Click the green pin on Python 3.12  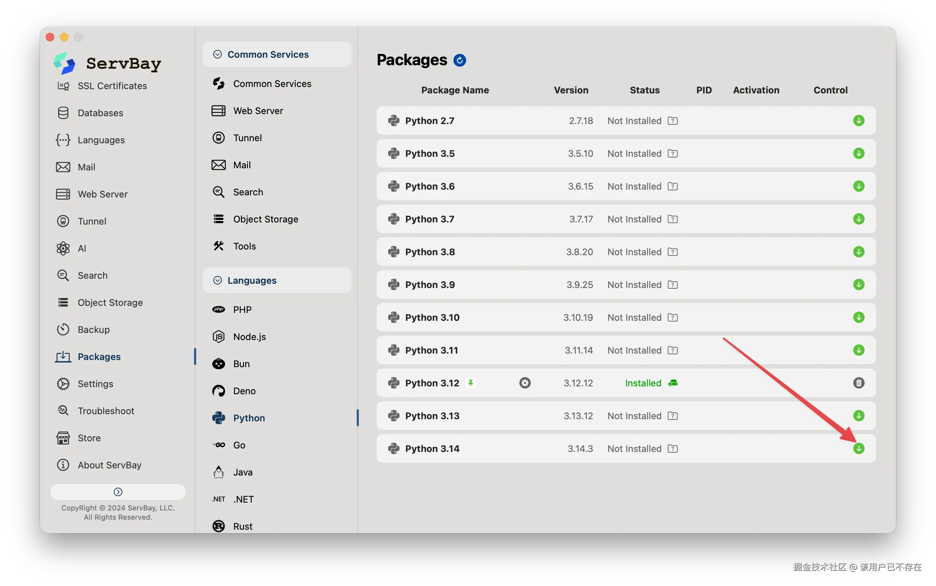coord(470,383)
